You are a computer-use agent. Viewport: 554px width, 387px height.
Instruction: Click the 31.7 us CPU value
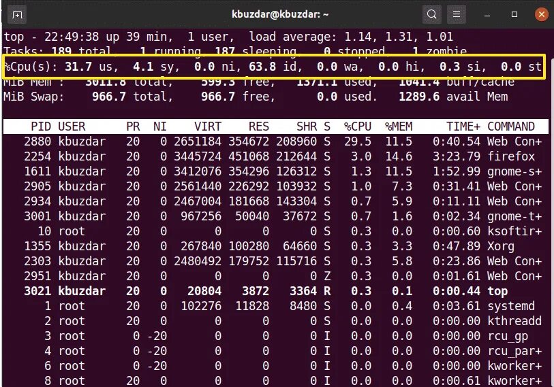(x=78, y=67)
